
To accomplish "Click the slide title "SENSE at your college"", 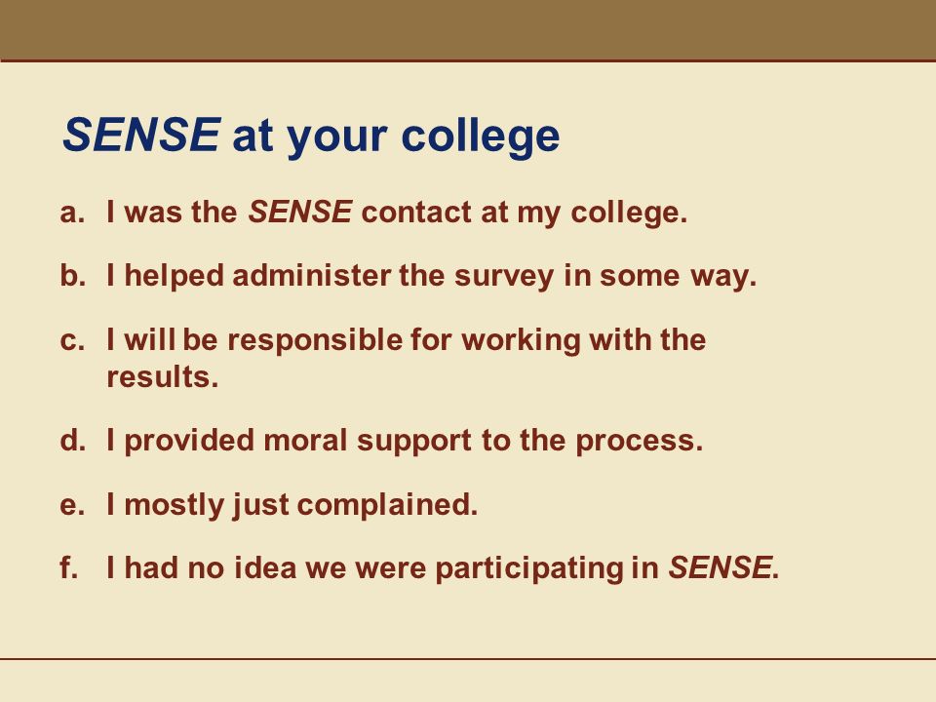I will tap(311, 136).
